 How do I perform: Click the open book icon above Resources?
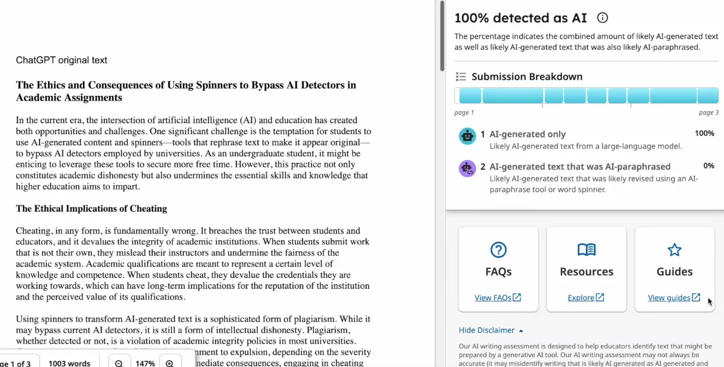click(x=586, y=250)
